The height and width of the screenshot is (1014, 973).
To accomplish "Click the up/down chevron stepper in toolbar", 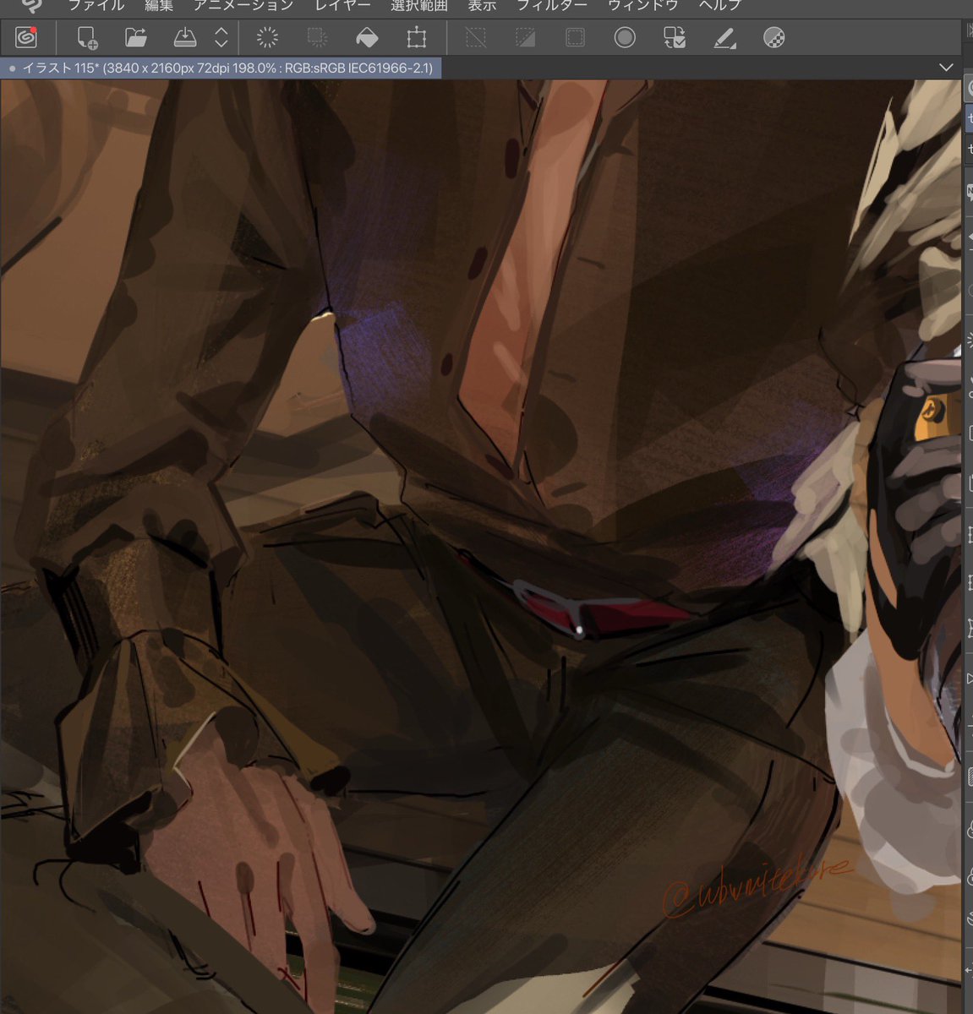I will (x=221, y=37).
